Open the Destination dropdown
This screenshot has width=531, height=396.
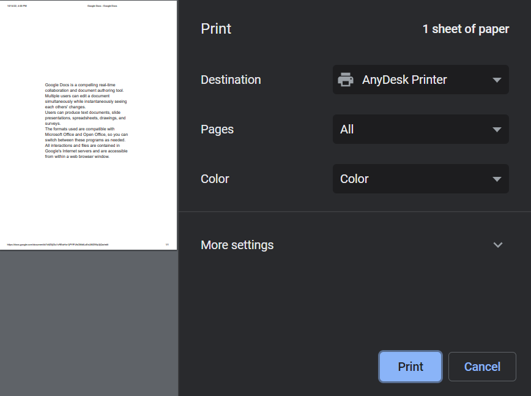[421, 80]
